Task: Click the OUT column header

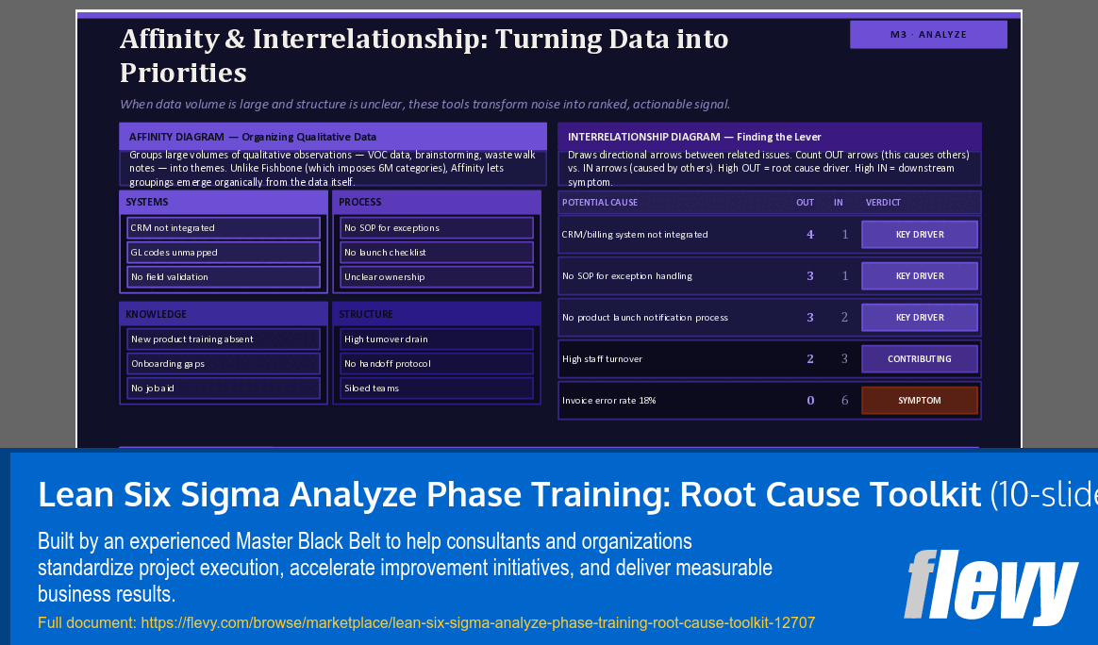Action: tap(805, 203)
